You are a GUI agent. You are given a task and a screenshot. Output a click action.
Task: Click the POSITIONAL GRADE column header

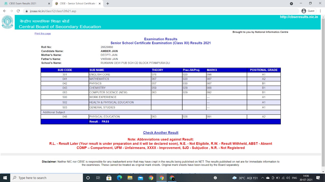264,70
